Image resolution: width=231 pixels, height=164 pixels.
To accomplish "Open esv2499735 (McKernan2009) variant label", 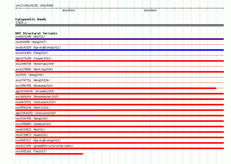I will tap(35, 64).
